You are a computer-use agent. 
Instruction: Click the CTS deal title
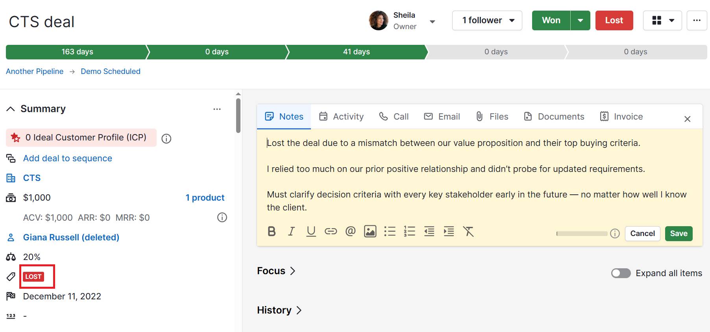[x=42, y=22]
